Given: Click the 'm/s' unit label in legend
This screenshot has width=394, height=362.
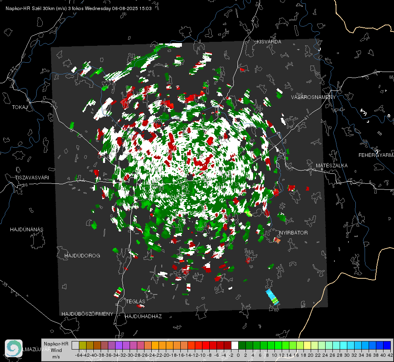Looking at the screenshot, I should coord(56,357).
